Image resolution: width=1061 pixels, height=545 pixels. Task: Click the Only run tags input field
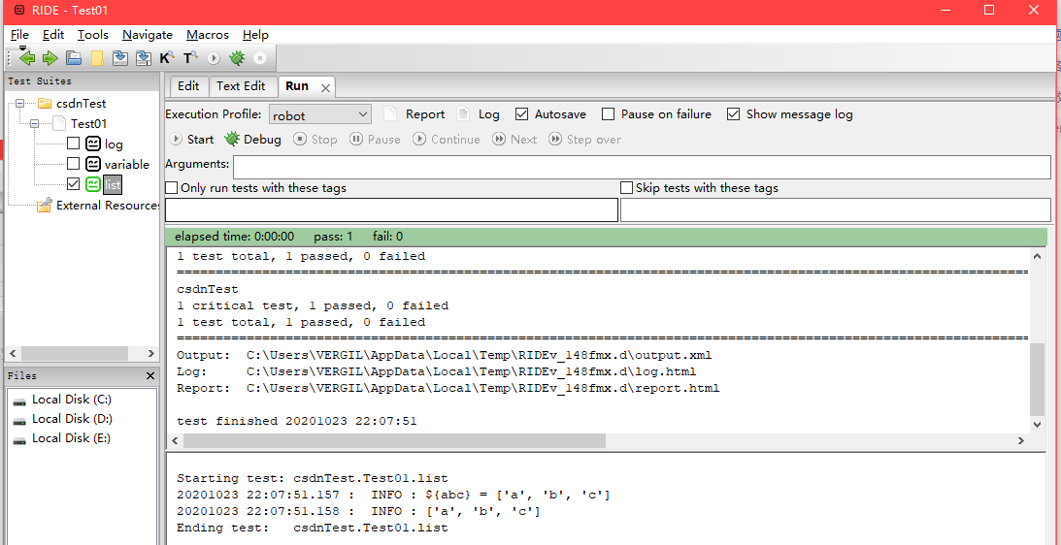click(391, 209)
